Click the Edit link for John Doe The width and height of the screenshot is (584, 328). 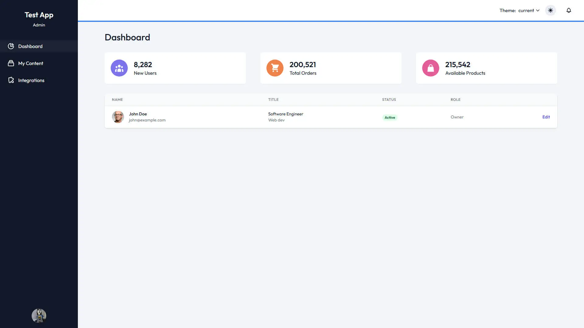546,117
